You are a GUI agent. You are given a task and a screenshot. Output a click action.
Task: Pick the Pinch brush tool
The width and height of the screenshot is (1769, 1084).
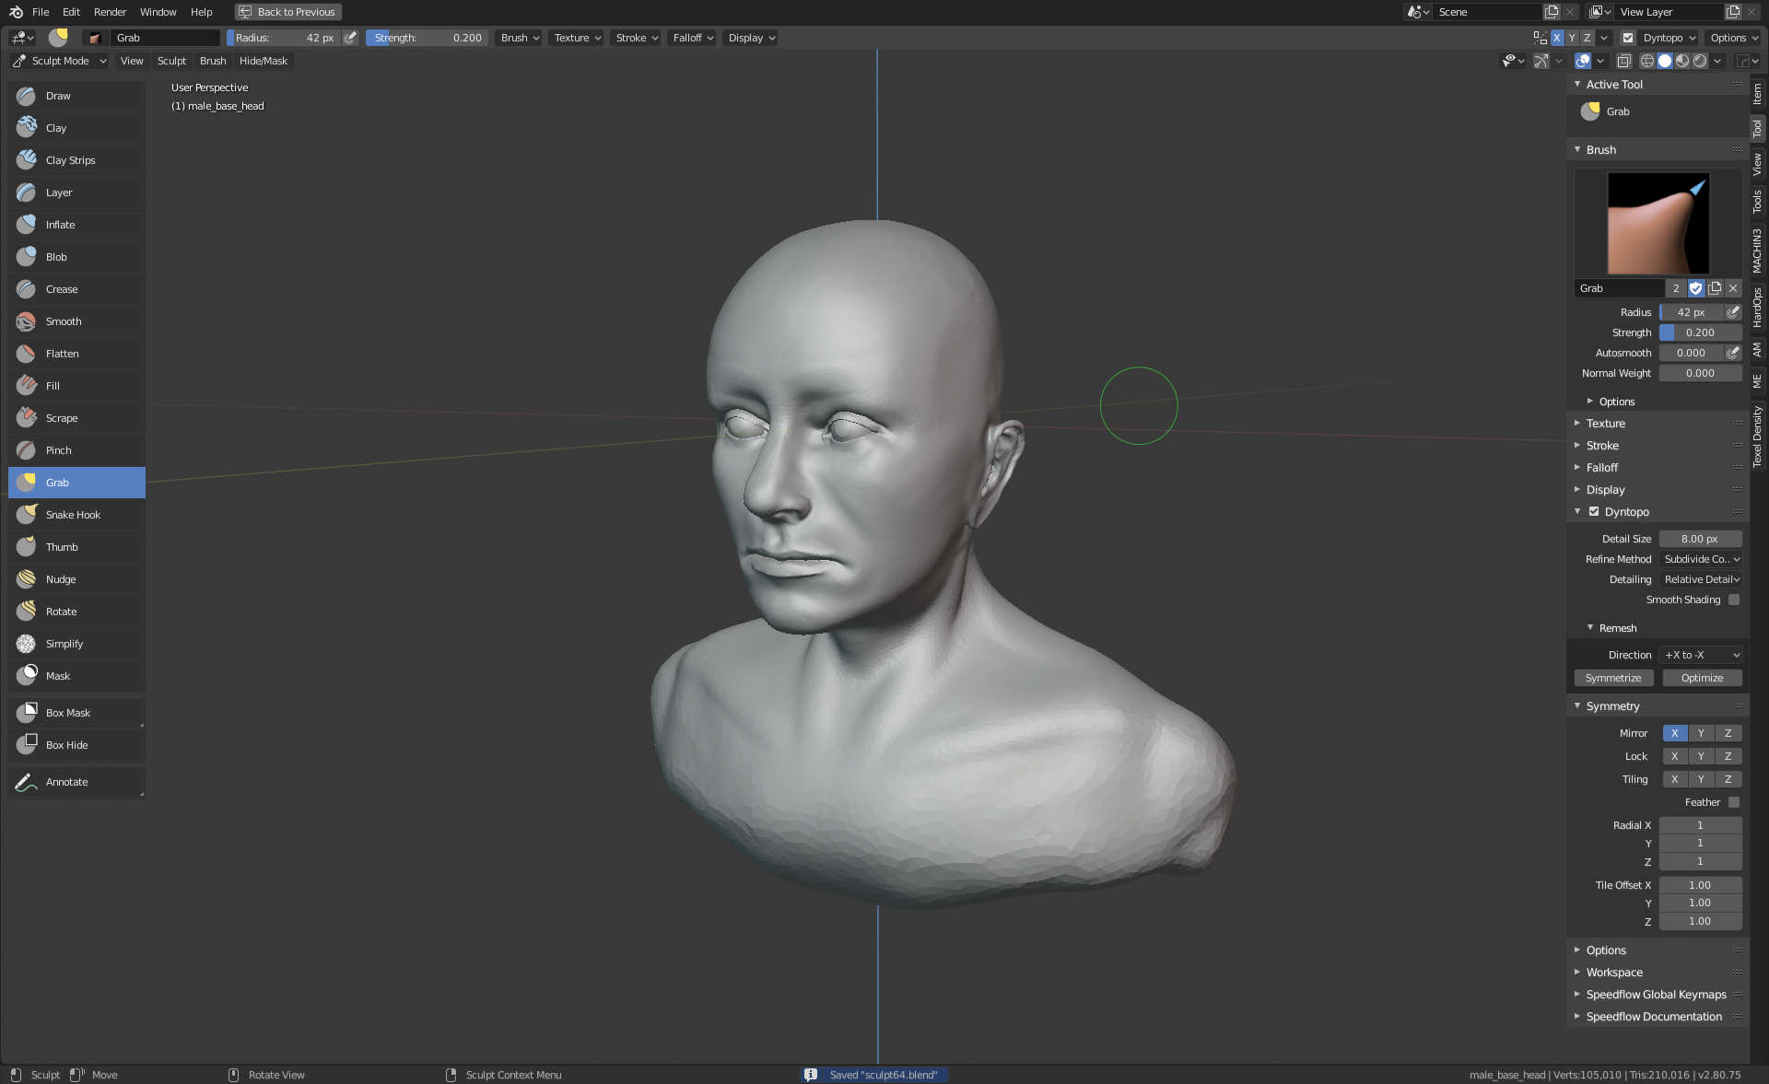(x=58, y=450)
